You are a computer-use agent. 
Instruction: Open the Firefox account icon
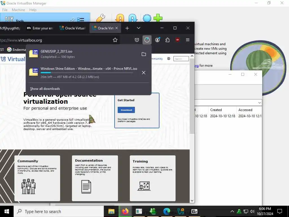pos(157,40)
